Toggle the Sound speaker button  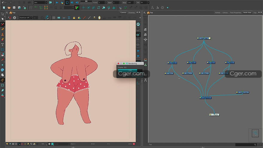(72, 2)
